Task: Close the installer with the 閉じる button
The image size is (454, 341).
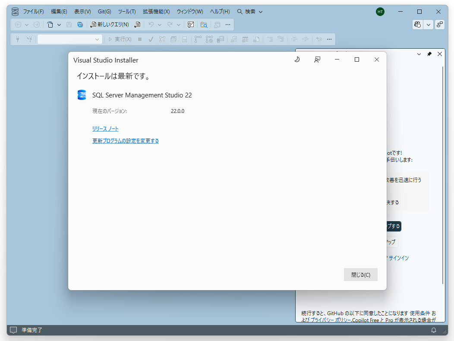Action: [360, 275]
